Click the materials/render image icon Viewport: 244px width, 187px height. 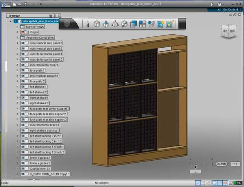point(170,24)
